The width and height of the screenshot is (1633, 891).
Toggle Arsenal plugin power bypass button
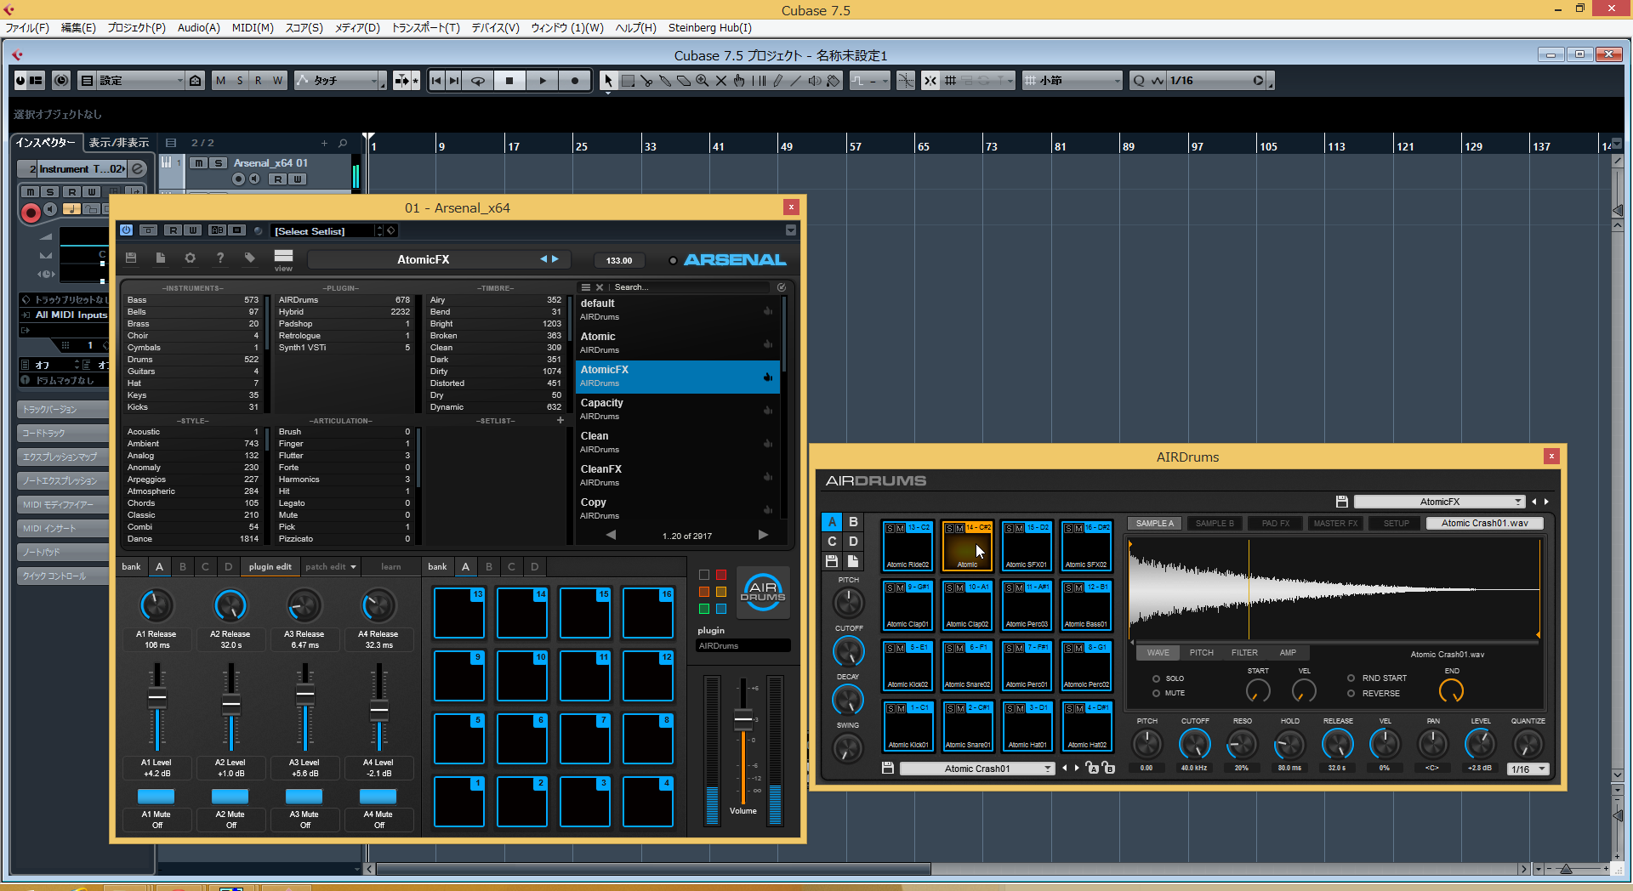pyautogui.click(x=126, y=230)
